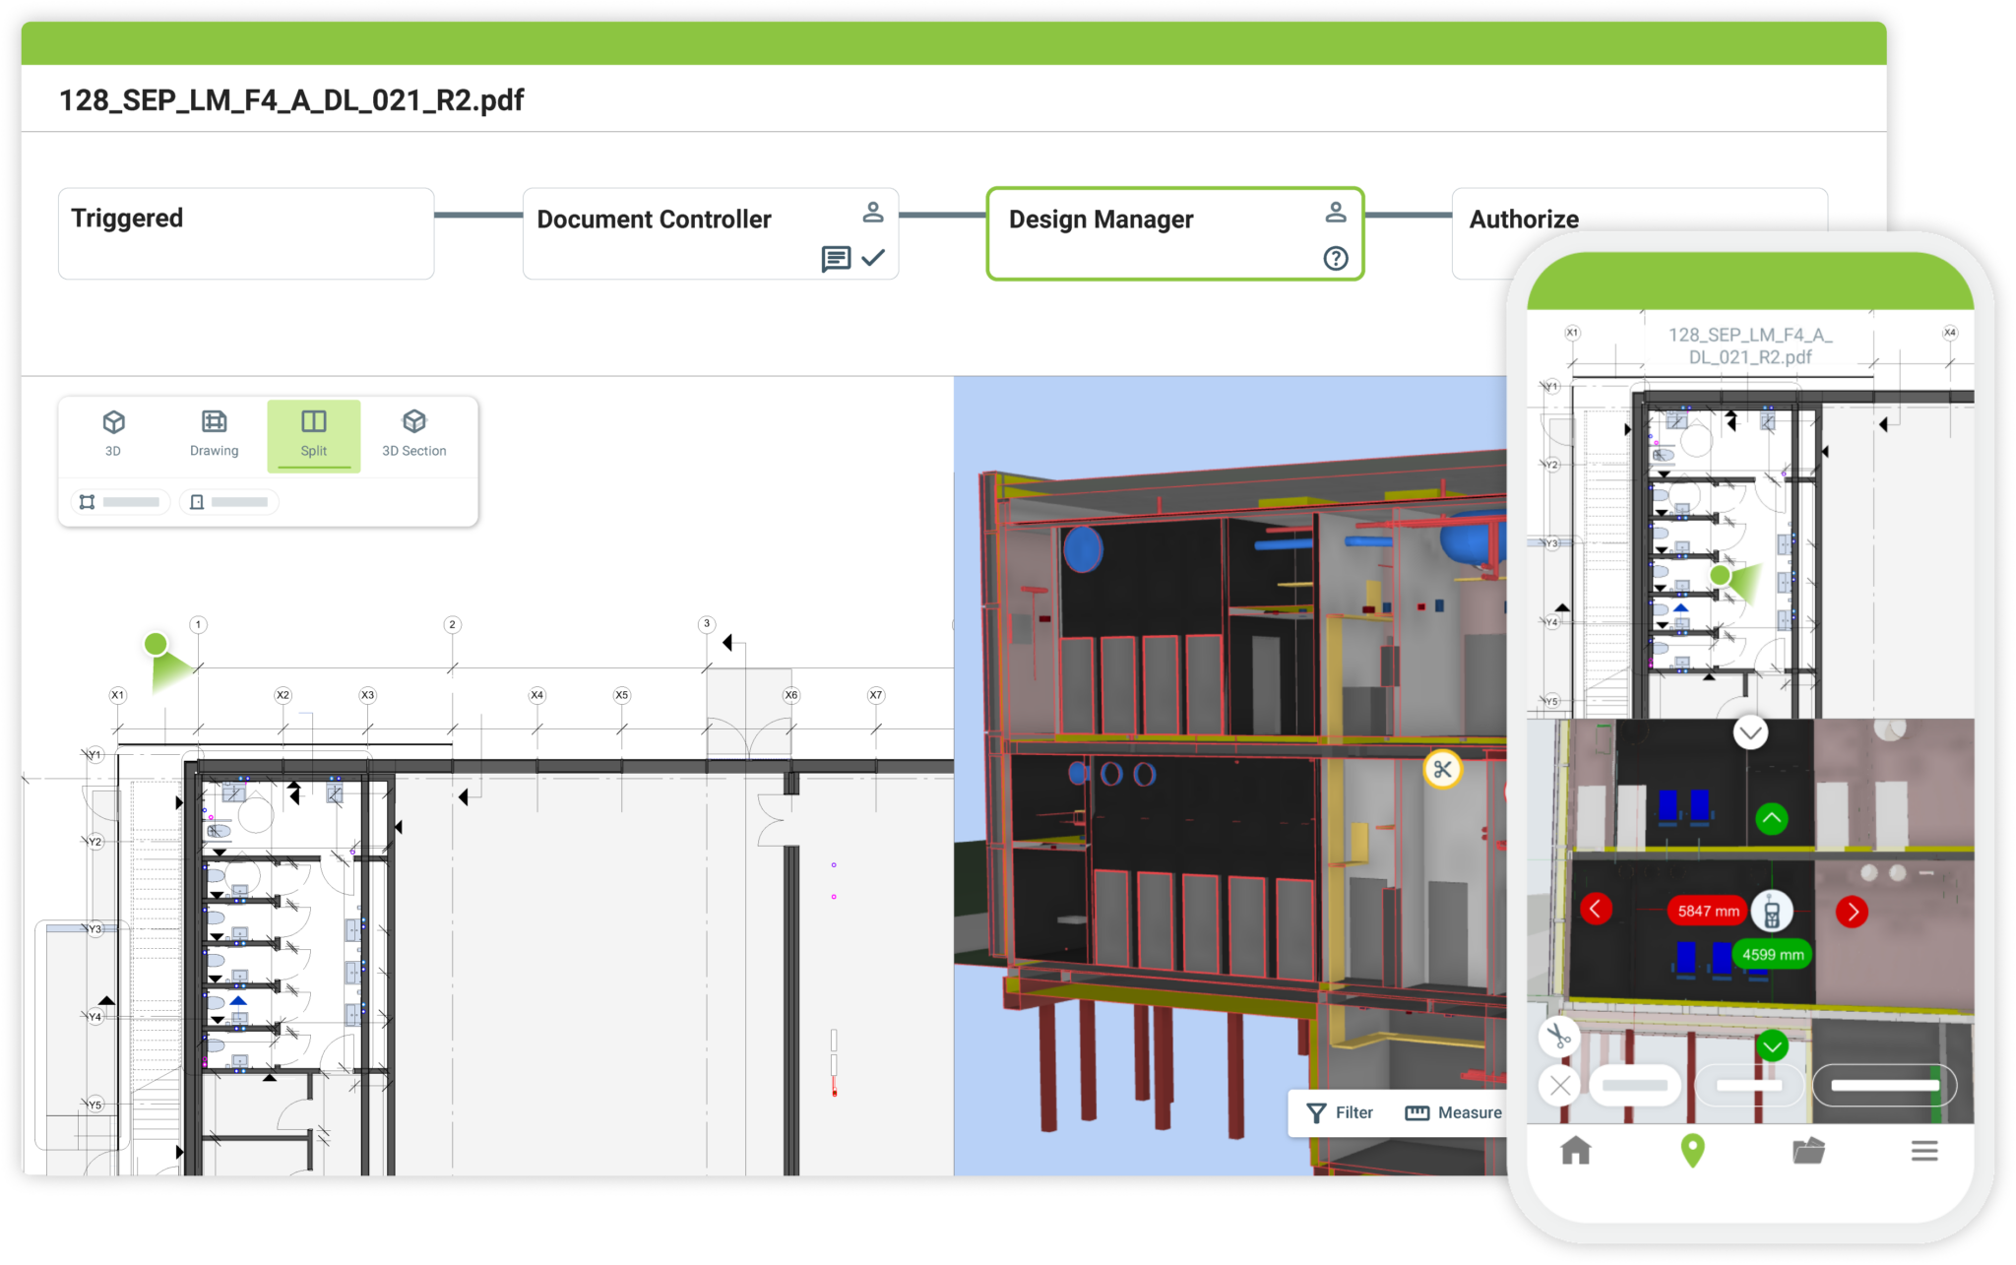This screenshot has height=1265, width=2016.
Task: Activate the Measure tool
Action: (1453, 1112)
